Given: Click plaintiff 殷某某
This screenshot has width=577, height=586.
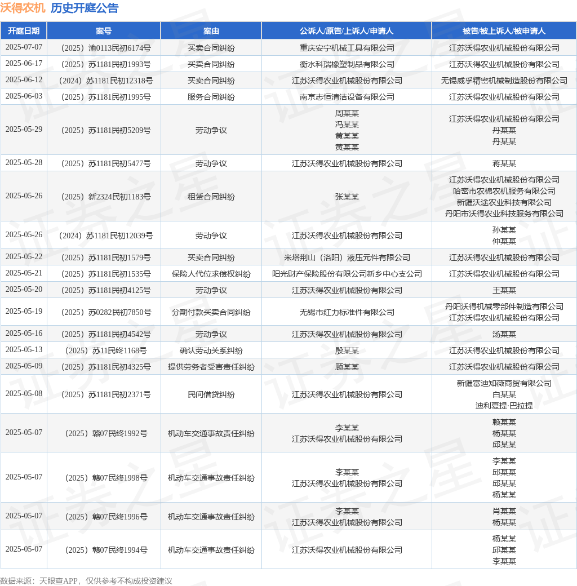Looking at the screenshot, I should point(347,350).
